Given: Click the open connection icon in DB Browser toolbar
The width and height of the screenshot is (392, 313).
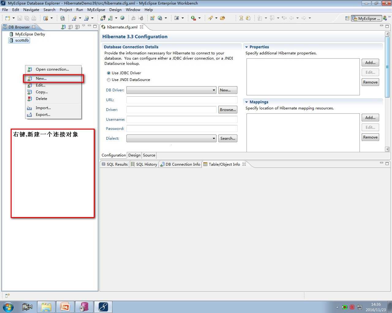Looking at the screenshot, I should [63, 27].
